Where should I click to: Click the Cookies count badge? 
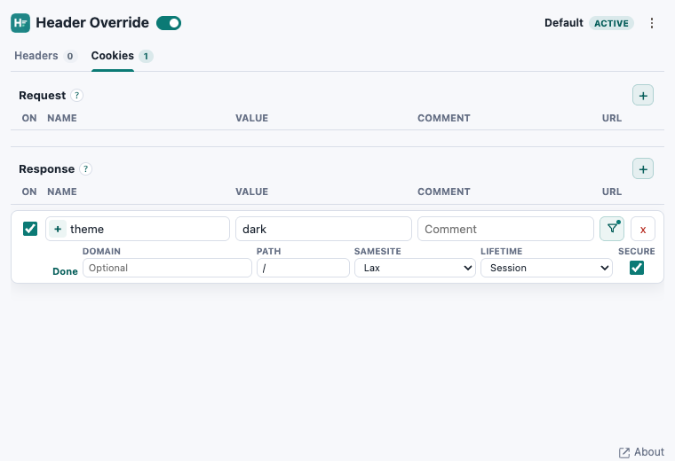pyautogui.click(x=146, y=56)
